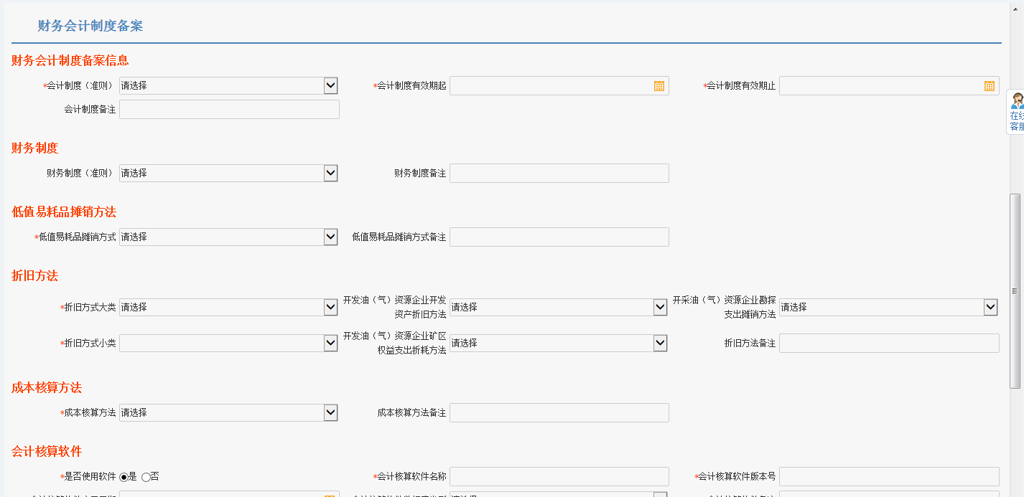Open the calendar picker for 会计制度有效期起
This screenshot has height=497, width=1024.
pyautogui.click(x=658, y=85)
